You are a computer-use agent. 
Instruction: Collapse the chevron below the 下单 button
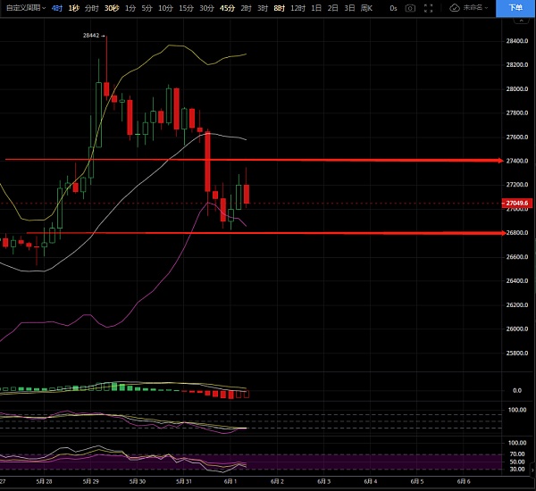tap(522, 21)
